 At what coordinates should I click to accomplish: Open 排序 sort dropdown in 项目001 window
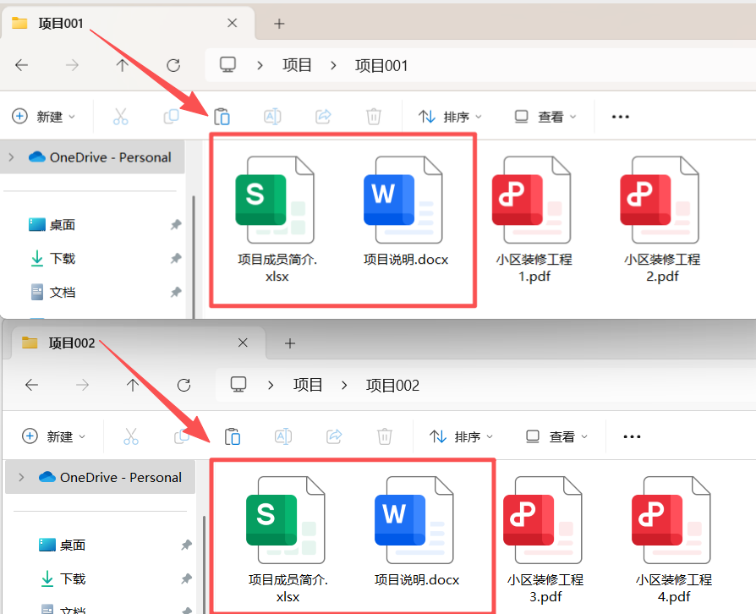[451, 116]
